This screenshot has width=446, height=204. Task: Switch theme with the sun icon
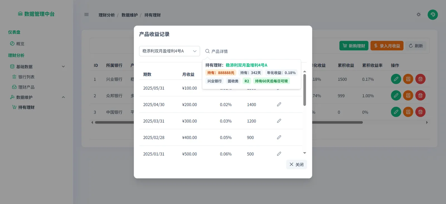[x=419, y=14]
